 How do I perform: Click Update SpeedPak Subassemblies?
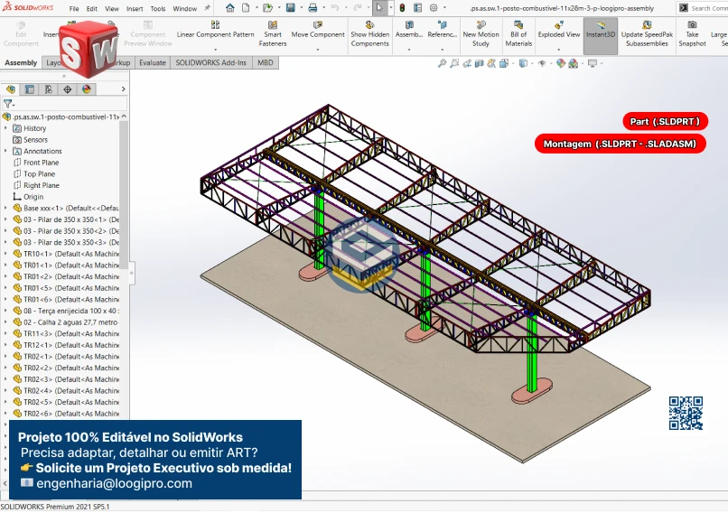click(645, 34)
